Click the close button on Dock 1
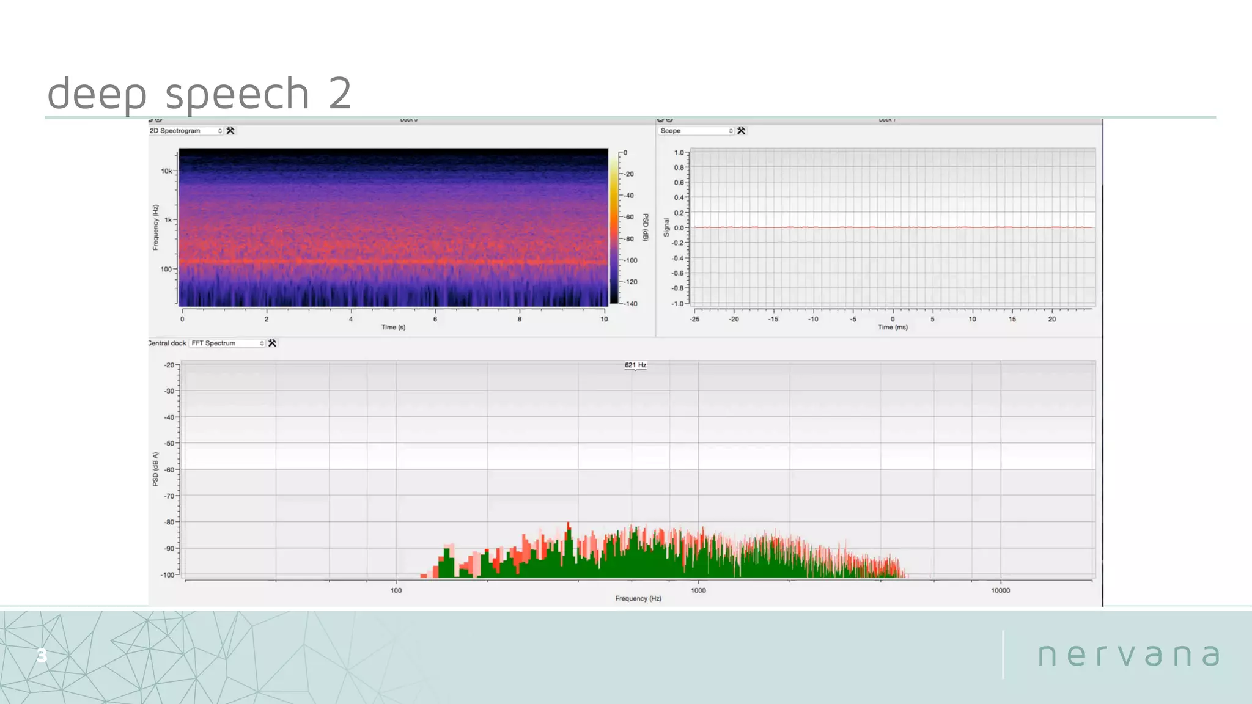This screenshot has height=704, width=1252. (x=660, y=120)
